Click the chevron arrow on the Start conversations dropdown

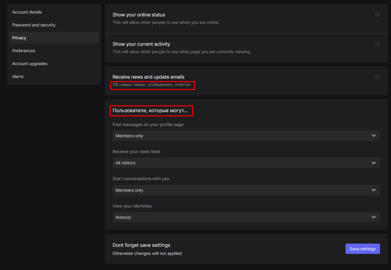374,190
